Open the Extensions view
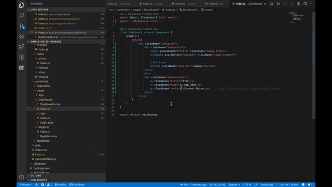 click(21, 47)
